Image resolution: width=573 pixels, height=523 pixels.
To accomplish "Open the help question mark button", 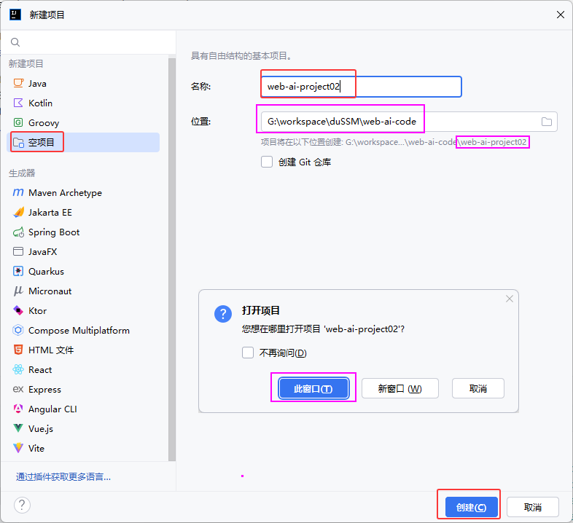I will 22,506.
